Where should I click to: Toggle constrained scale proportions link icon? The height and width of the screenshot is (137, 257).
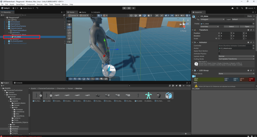(216, 38)
